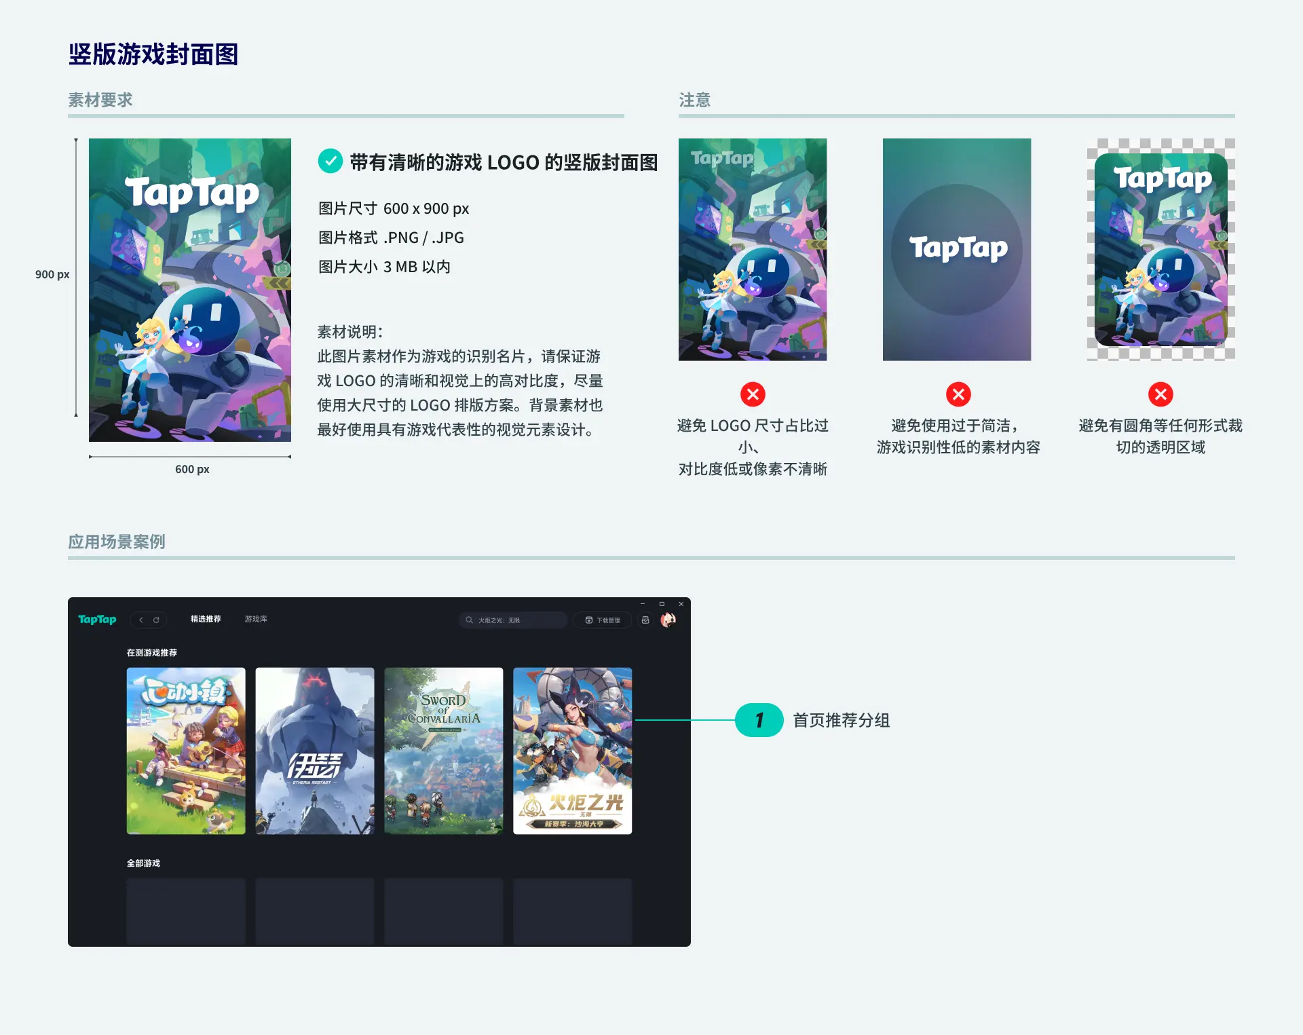1303x1035 pixels.
Task: Click the user avatar in the top bar
Action: point(669,620)
